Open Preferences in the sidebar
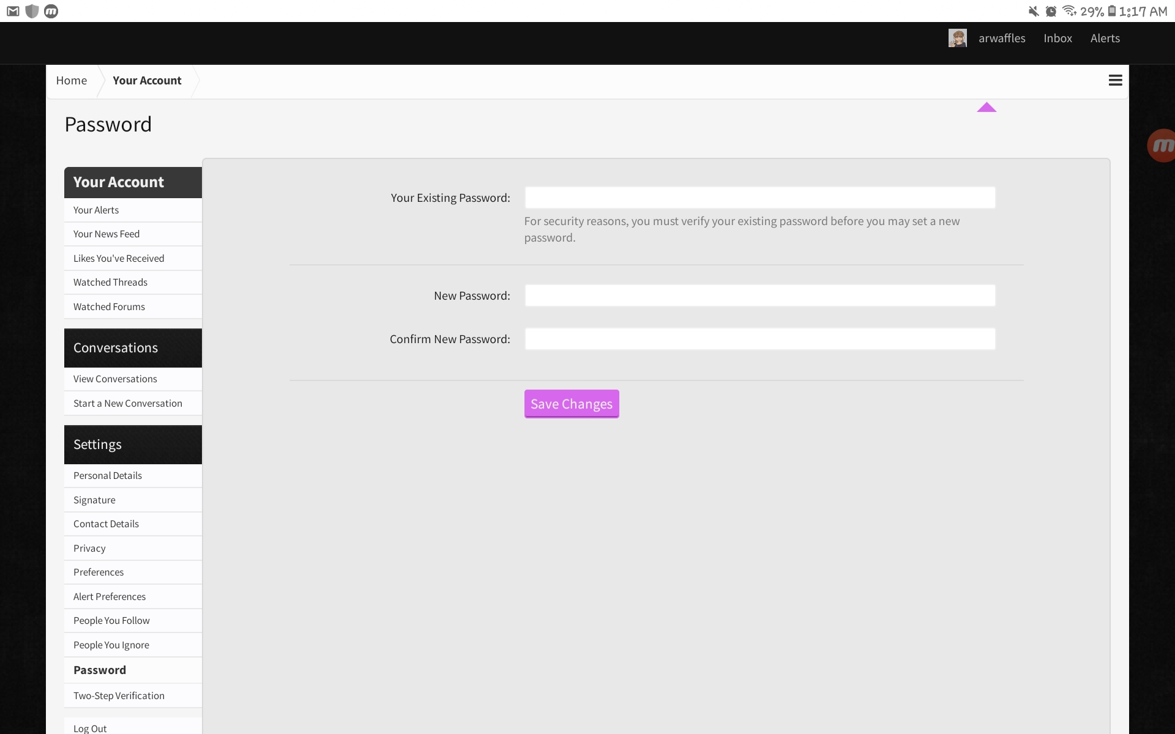 pos(133,572)
